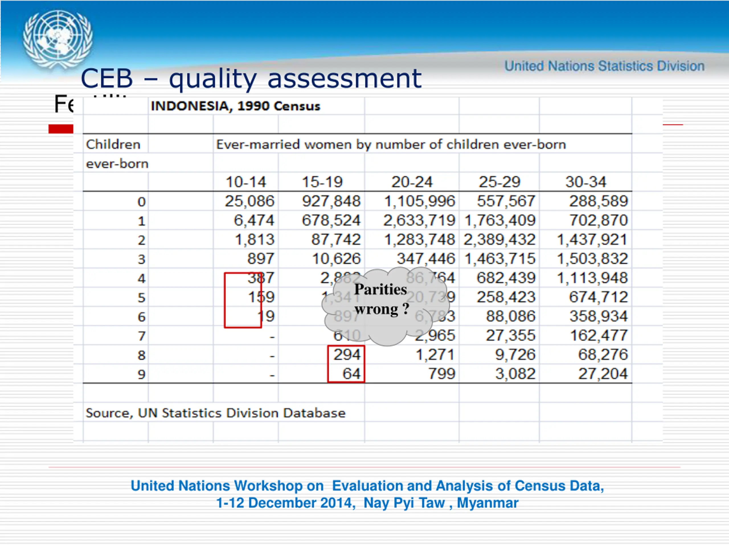Click cell value 25,086
The width and height of the screenshot is (729, 546).
[249, 201]
